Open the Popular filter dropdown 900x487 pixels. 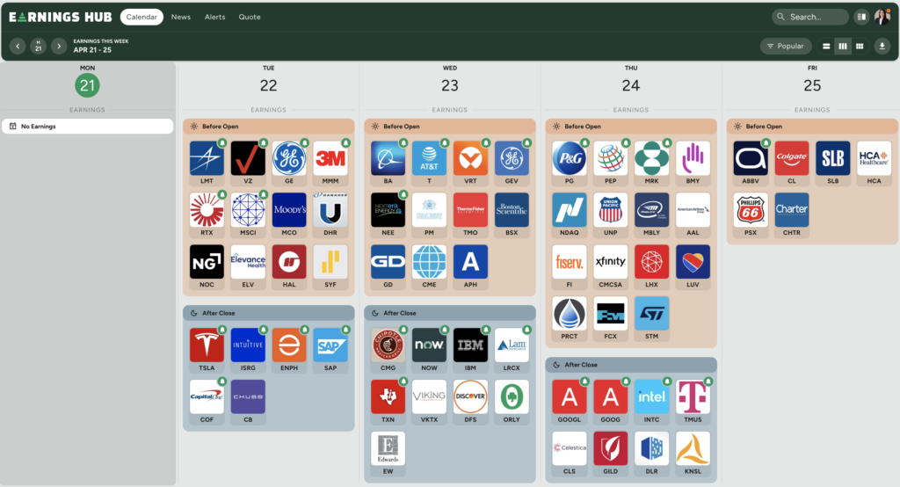point(786,46)
